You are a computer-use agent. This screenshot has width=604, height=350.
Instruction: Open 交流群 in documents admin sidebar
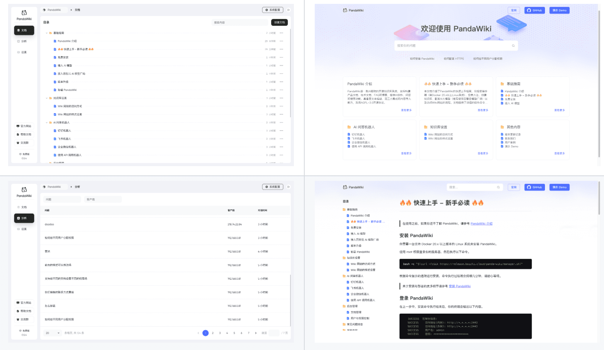24,143
